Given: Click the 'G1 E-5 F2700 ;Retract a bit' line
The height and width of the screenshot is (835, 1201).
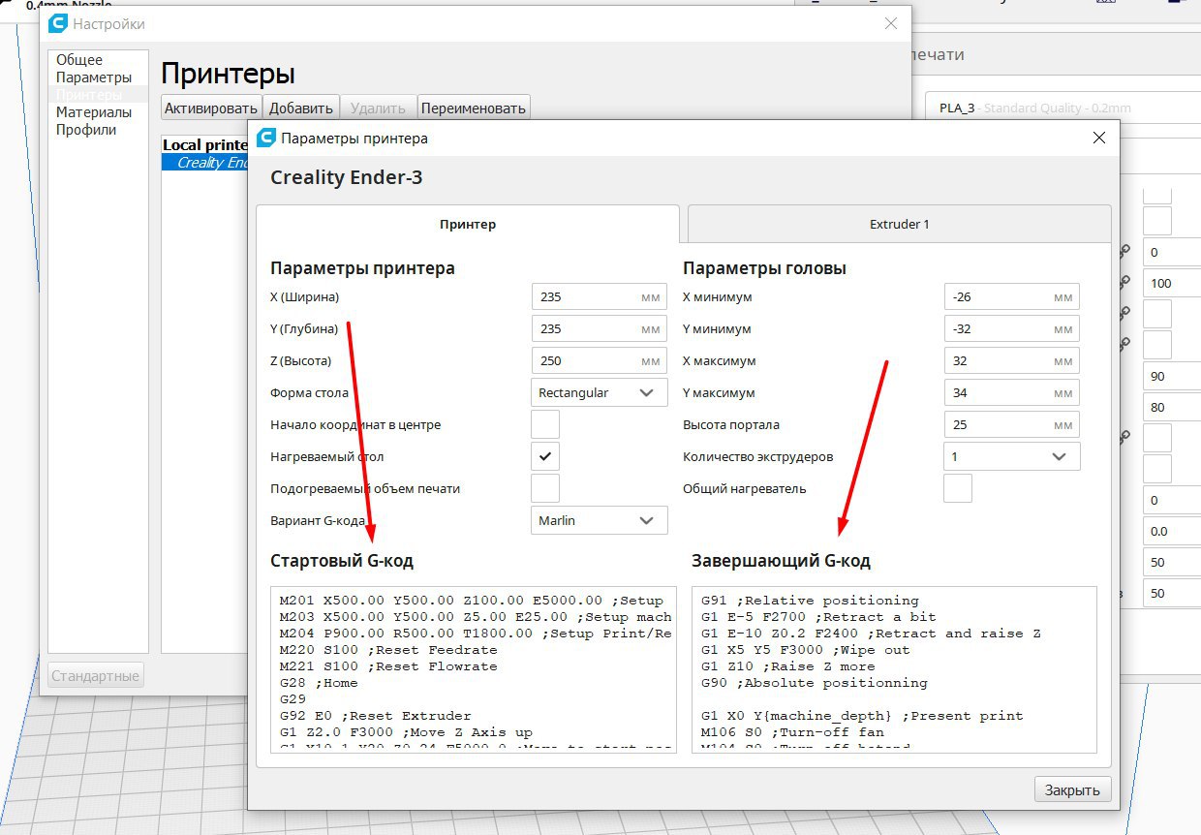Looking at the screenshot, I should click(x=818, y=616).
